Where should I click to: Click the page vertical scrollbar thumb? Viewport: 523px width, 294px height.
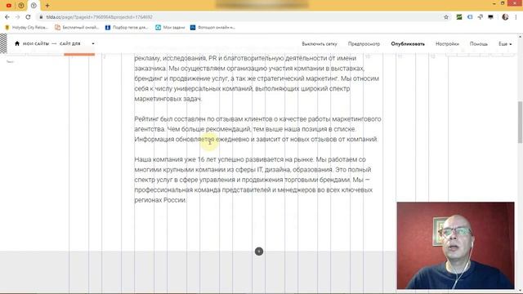coord(520,122)
